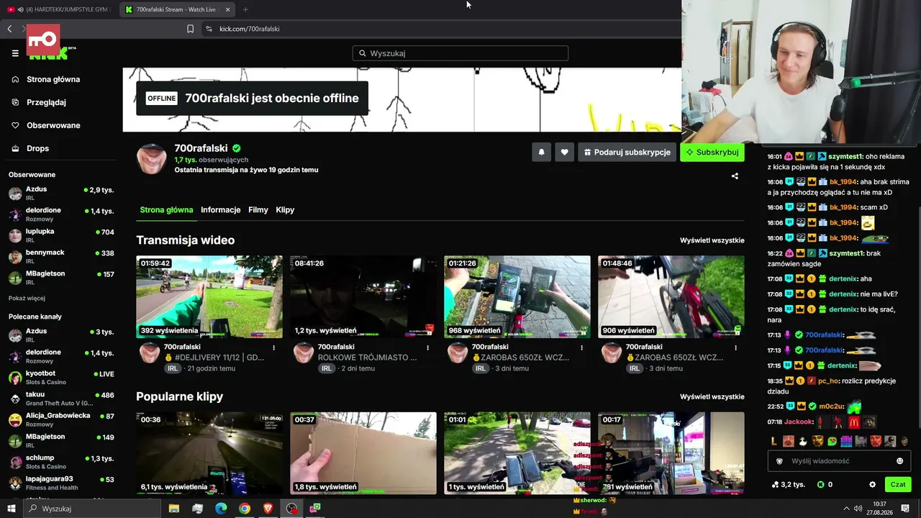Play the 00:17 popular clip
921x518 pixels.
click(x=671, y=453)
